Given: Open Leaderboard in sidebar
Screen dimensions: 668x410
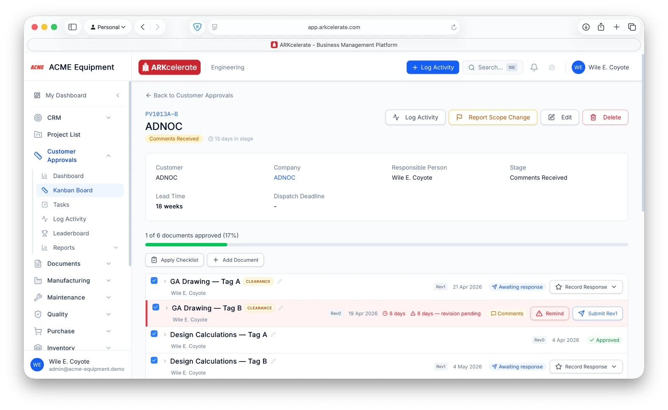Looking at the screenshot, I should pyautogui.click(x=80, y=233).
